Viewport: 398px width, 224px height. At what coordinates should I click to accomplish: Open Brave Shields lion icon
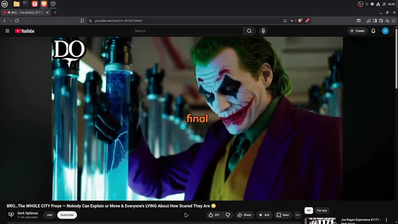point(300,21)
